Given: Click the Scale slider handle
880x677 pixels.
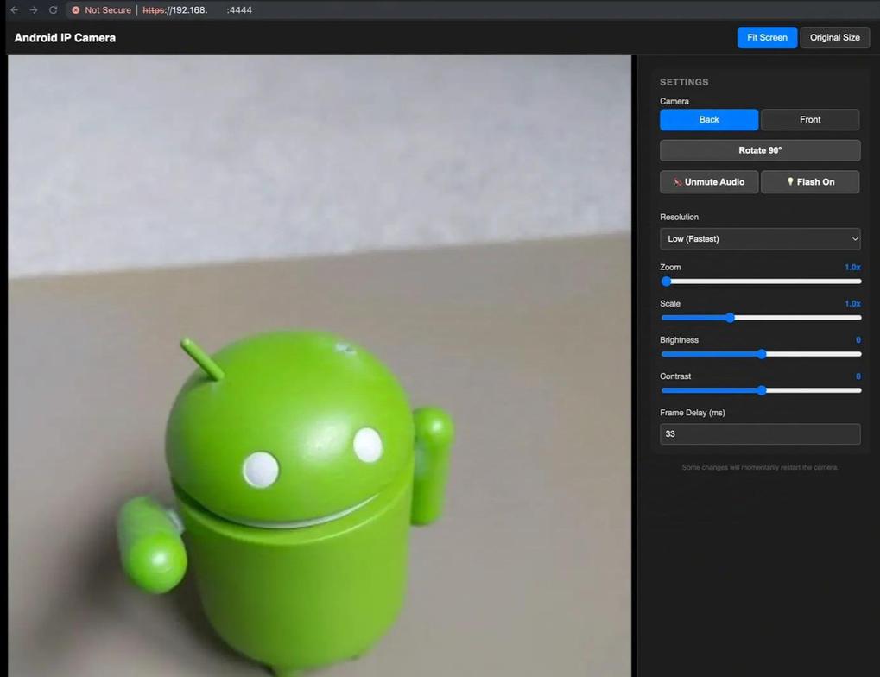Looking at the screenshot, I should point(730,318).
